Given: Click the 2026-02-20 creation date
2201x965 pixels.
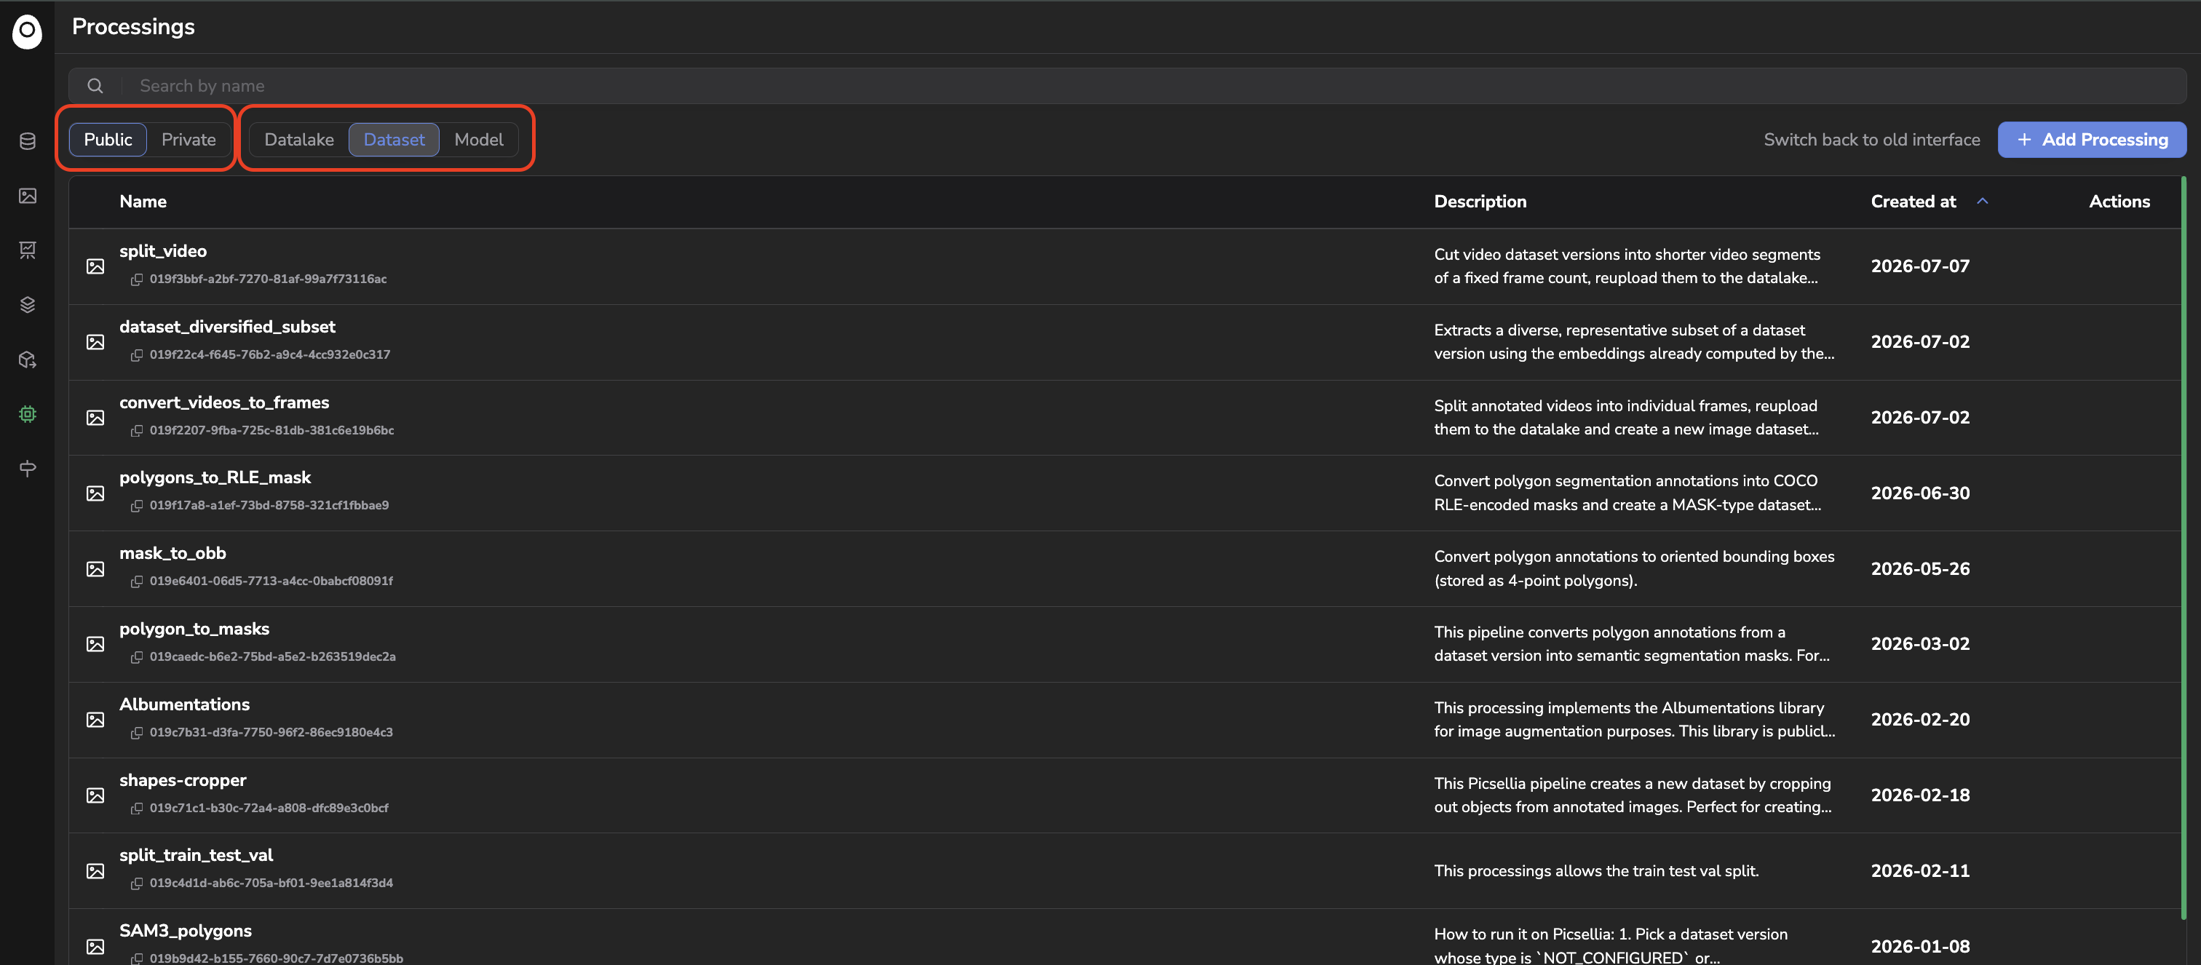Looking at the screenshot, I should coord(1920,720).
